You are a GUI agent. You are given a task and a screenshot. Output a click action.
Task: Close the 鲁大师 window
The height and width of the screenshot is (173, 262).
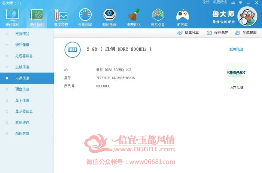coord(256,3)
